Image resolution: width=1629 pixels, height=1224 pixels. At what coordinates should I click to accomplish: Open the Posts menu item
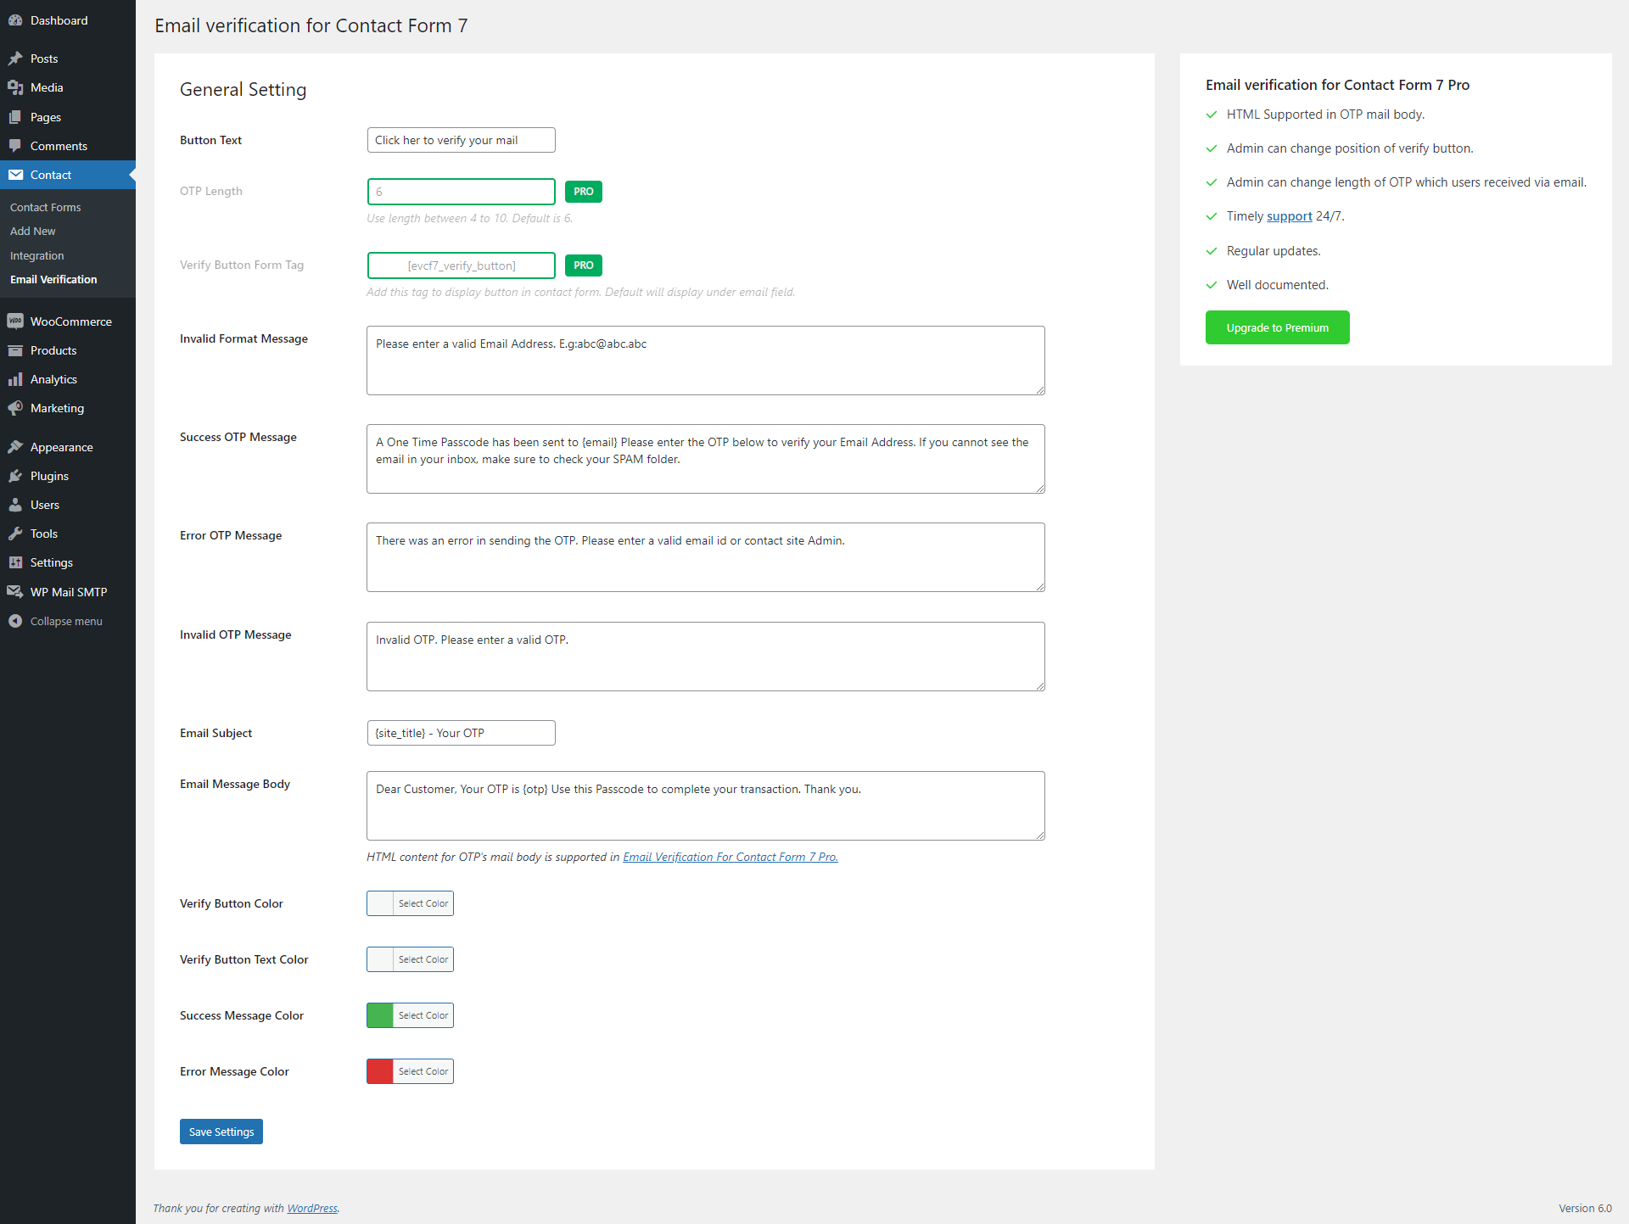(x=68, y=59)
